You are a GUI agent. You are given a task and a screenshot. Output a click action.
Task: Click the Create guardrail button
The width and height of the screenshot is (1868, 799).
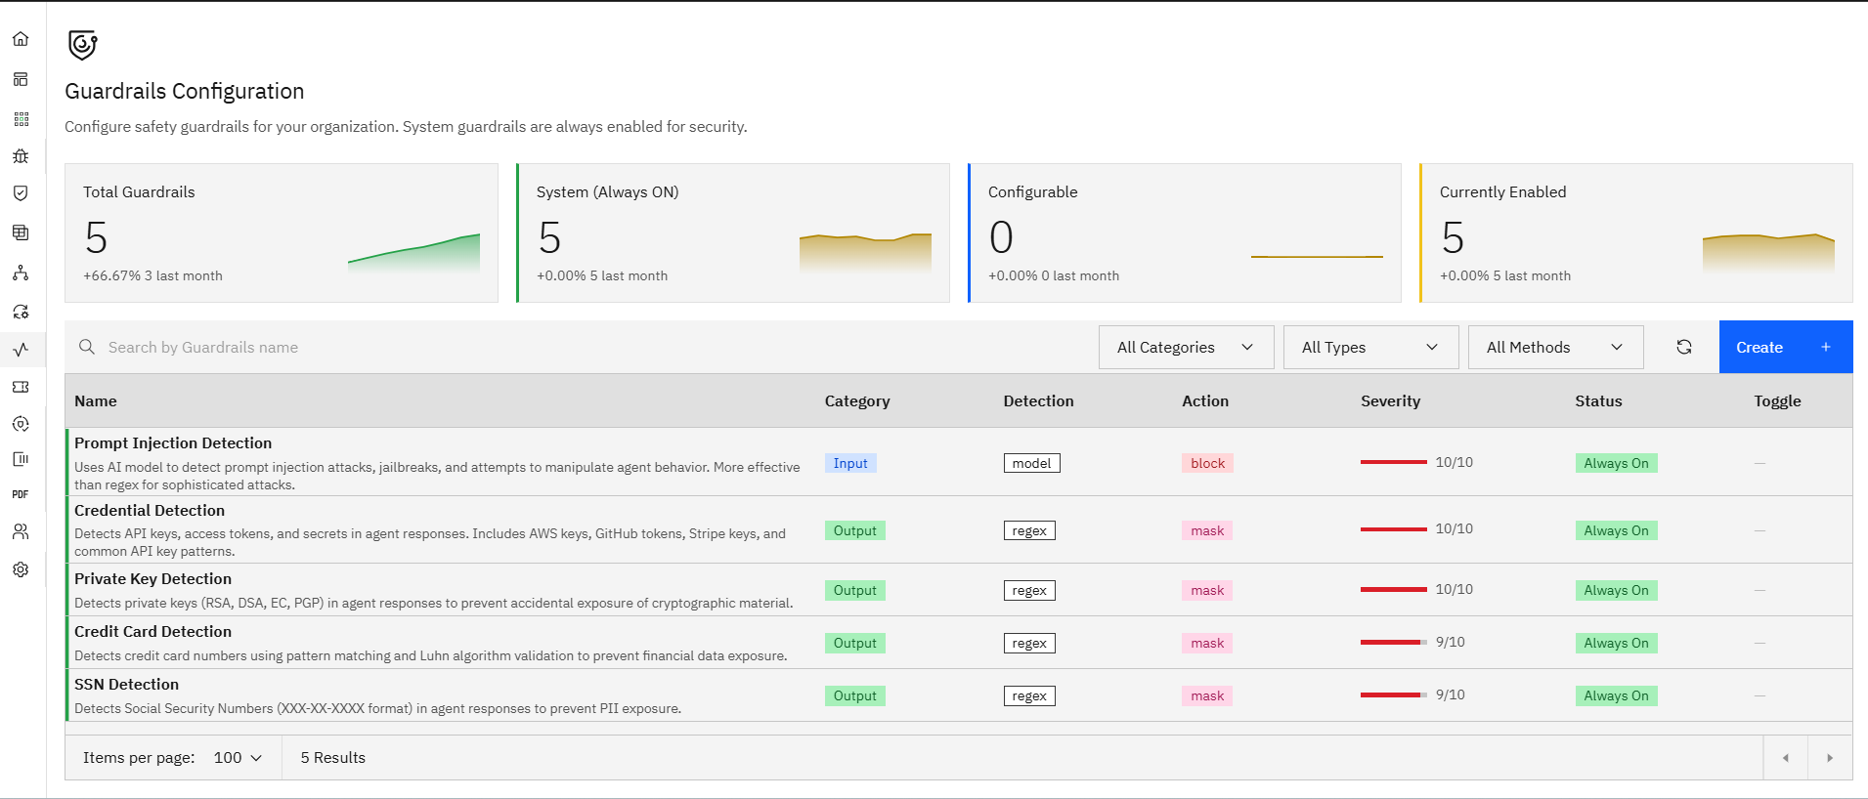pyautogui.click(x=1785, y=347)
